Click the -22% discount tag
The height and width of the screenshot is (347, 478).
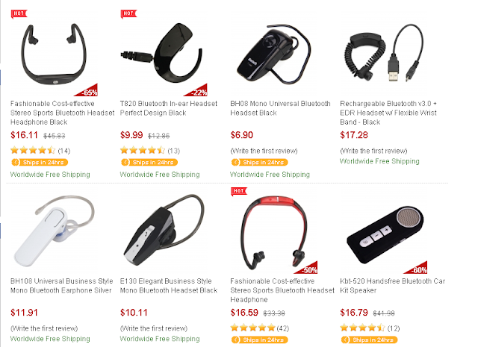click(x=197, y=90)
